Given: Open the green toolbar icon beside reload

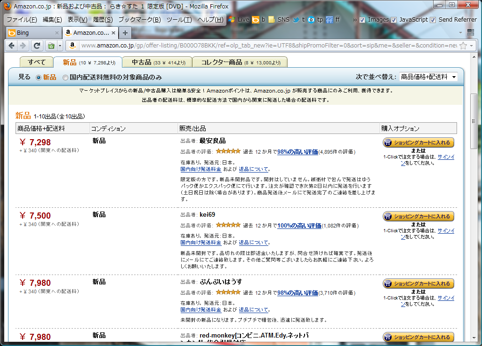Looking at the screenshot, I should (51, 46).
